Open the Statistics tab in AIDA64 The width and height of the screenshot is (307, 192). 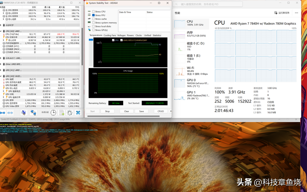[x=157, y=35]
